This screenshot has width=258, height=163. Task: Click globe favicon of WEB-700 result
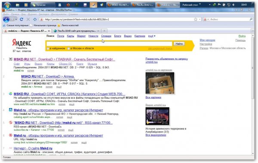click(10, 94)
